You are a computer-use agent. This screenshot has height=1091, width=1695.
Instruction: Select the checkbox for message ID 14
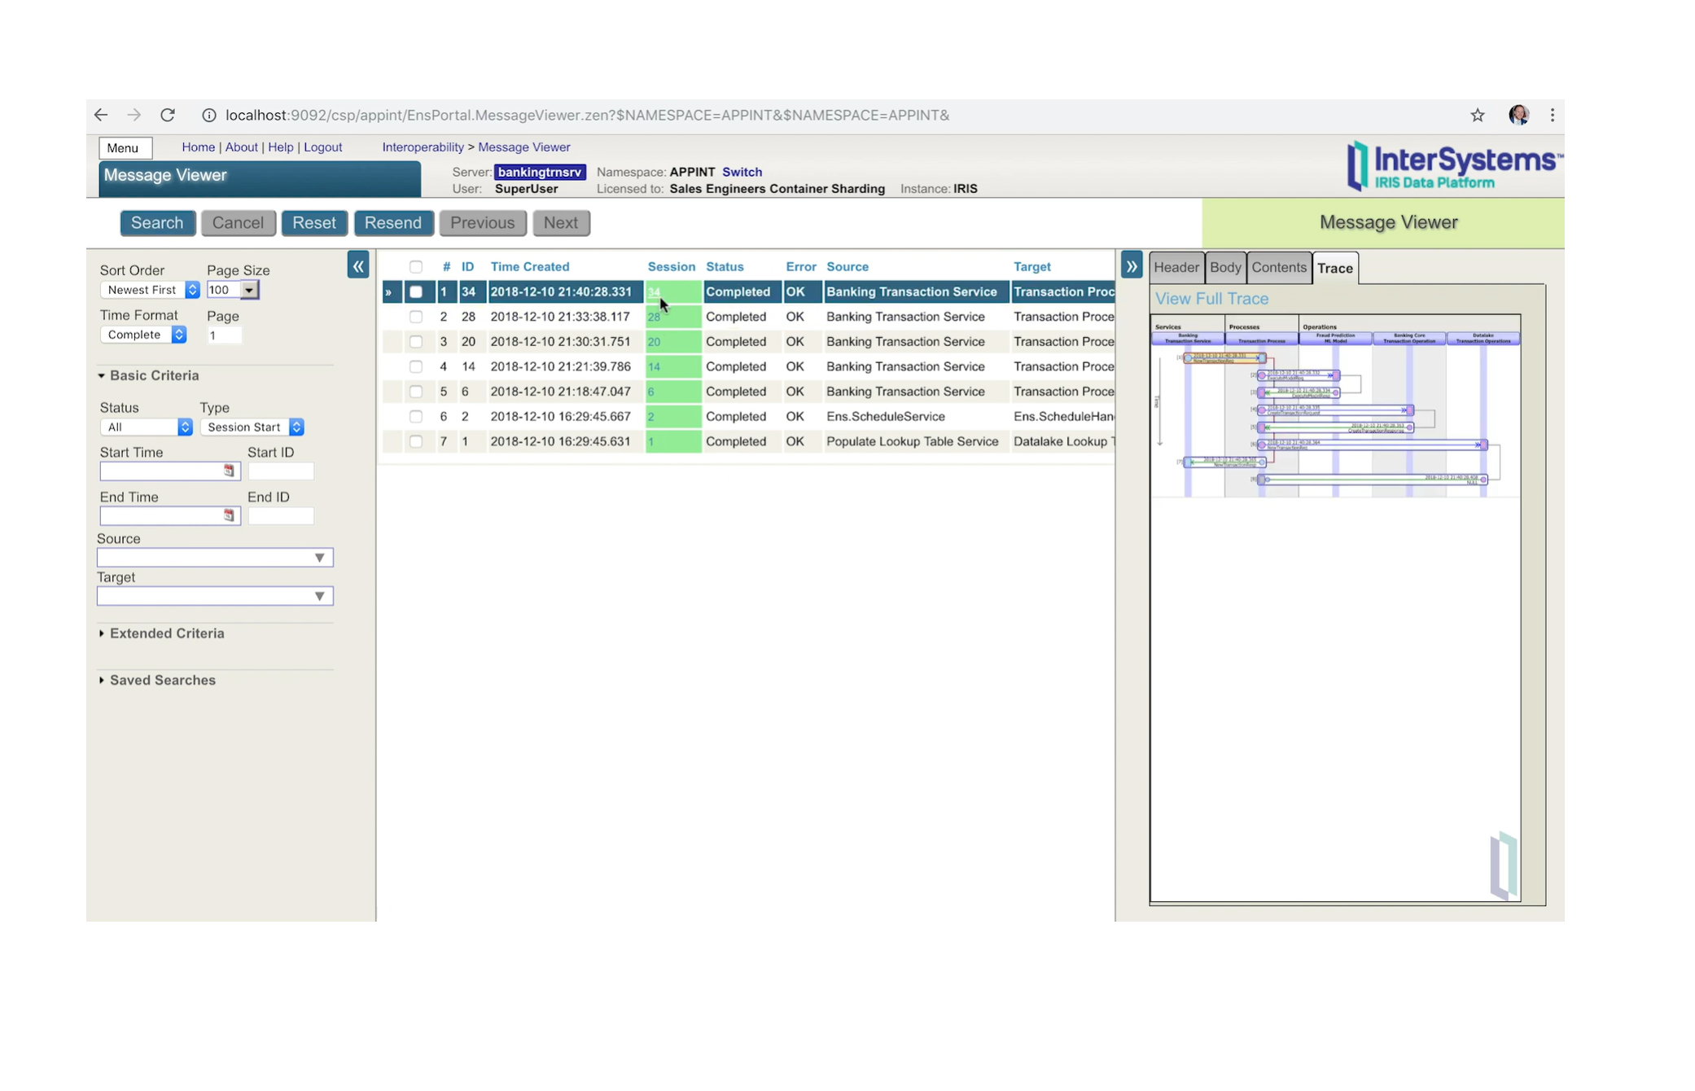point(416,366)
